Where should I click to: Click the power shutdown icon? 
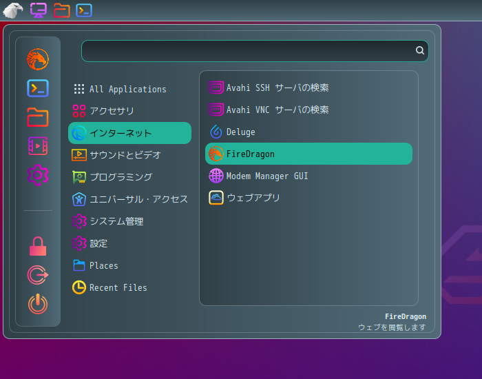coord(38,304)
